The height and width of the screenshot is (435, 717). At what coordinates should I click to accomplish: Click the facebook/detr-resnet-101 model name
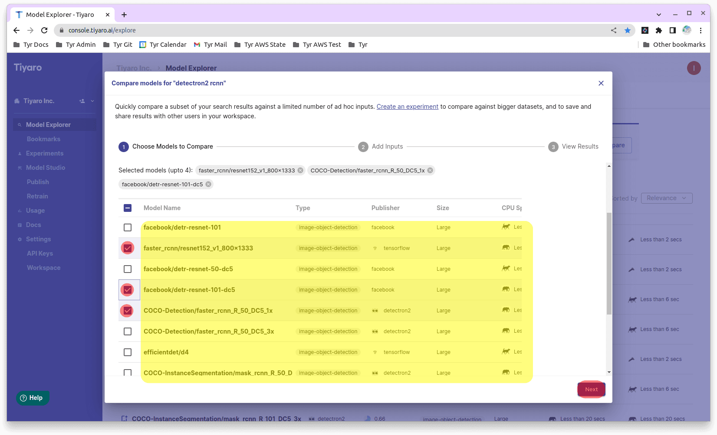coord(182,227)
